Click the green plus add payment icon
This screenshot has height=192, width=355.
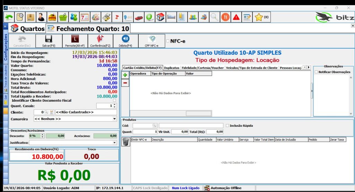[125, 75]
